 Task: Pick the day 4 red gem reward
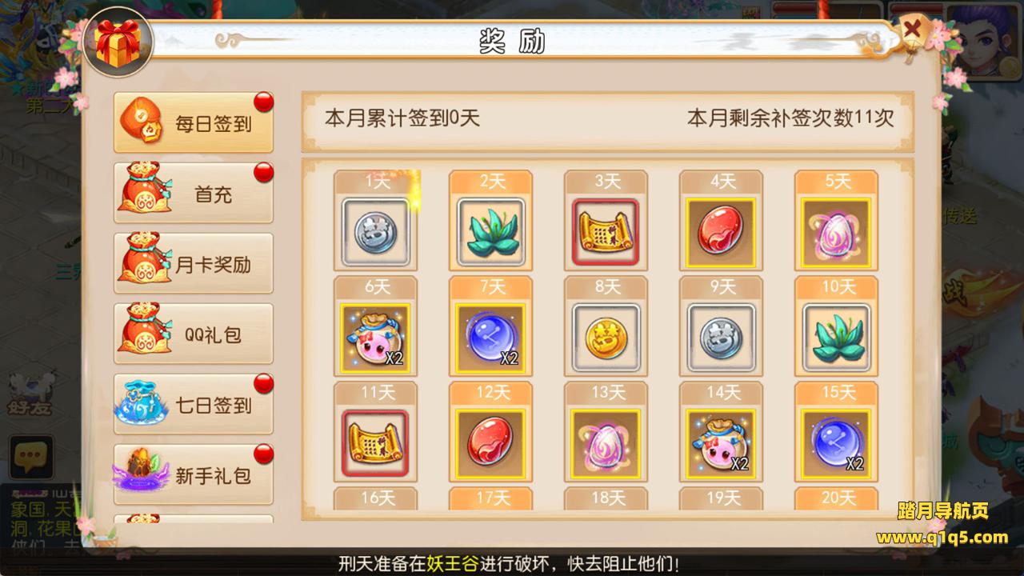tap(721, 232)
